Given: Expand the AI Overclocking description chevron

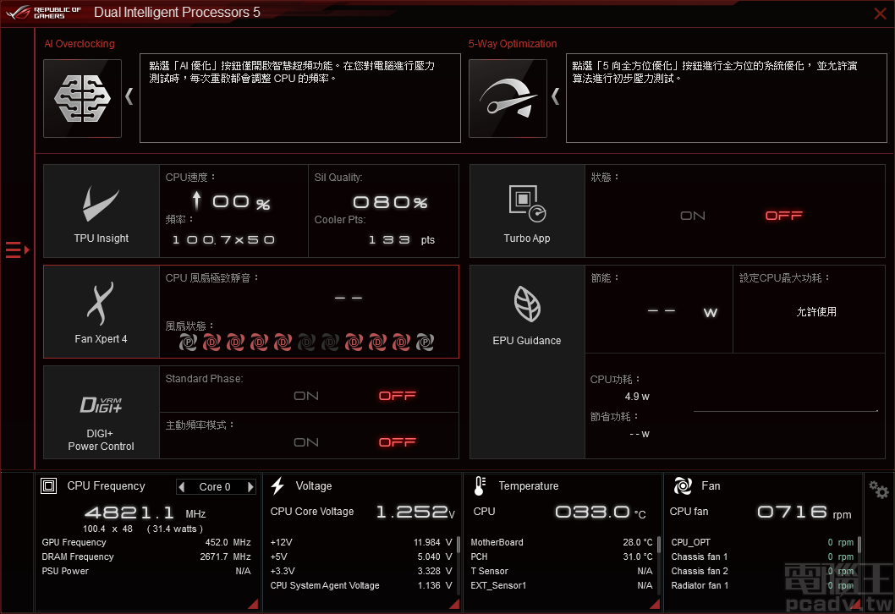Looking at the screenshot, I should 129,96.
